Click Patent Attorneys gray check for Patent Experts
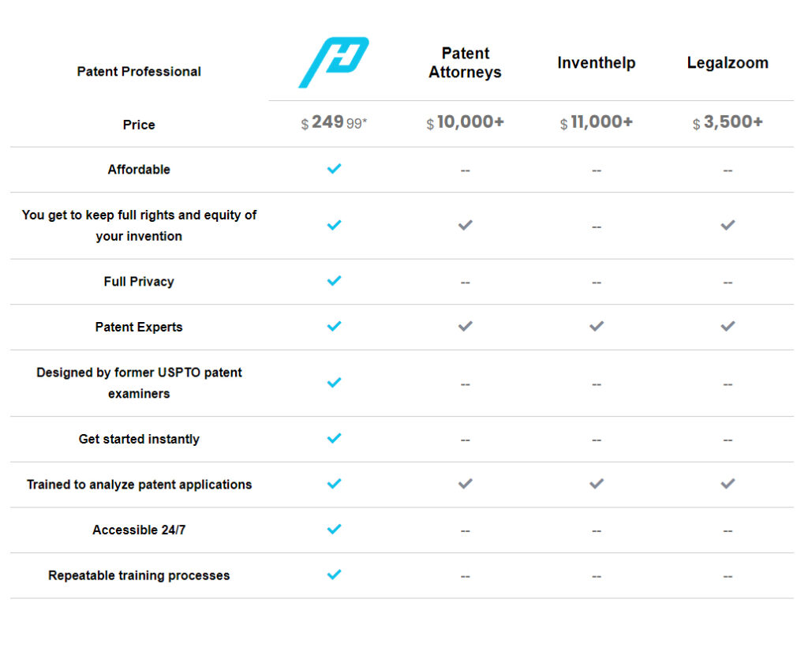 tap(466, 326)
